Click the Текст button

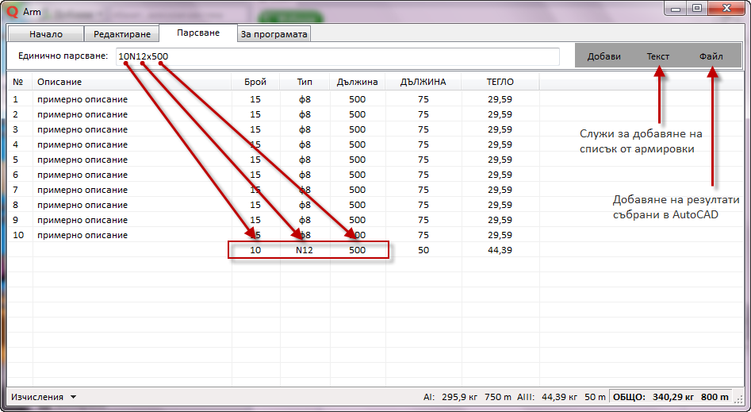pos(657,56)
